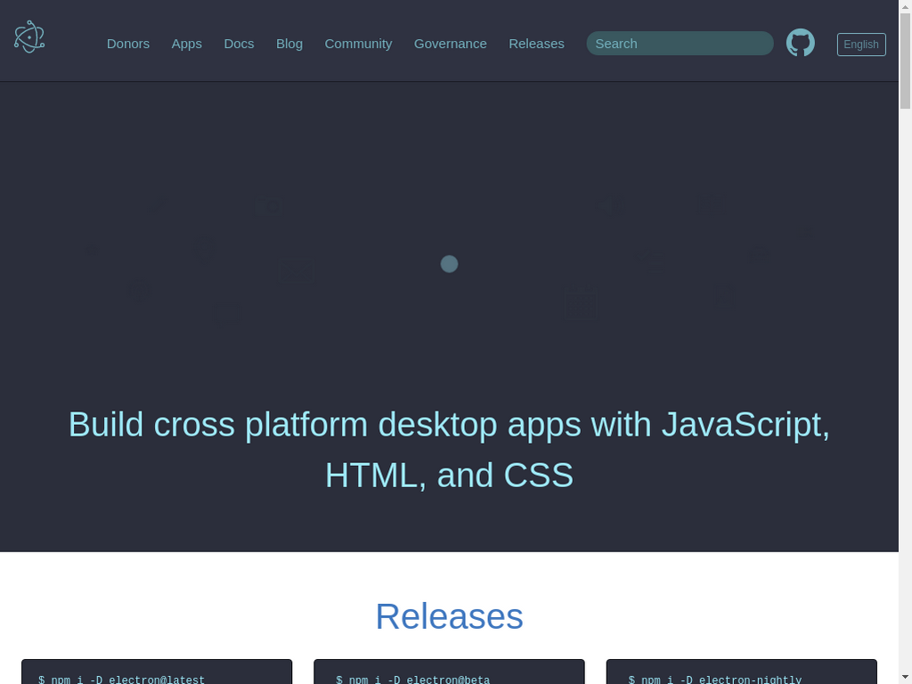
Task: Click the Electron logo in the header
Action: (x=29, y=37)
